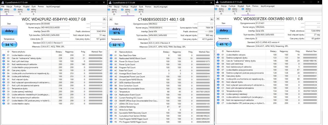
Task: Click the dobry 97 % health status button
Action: (x=116, y=31)
